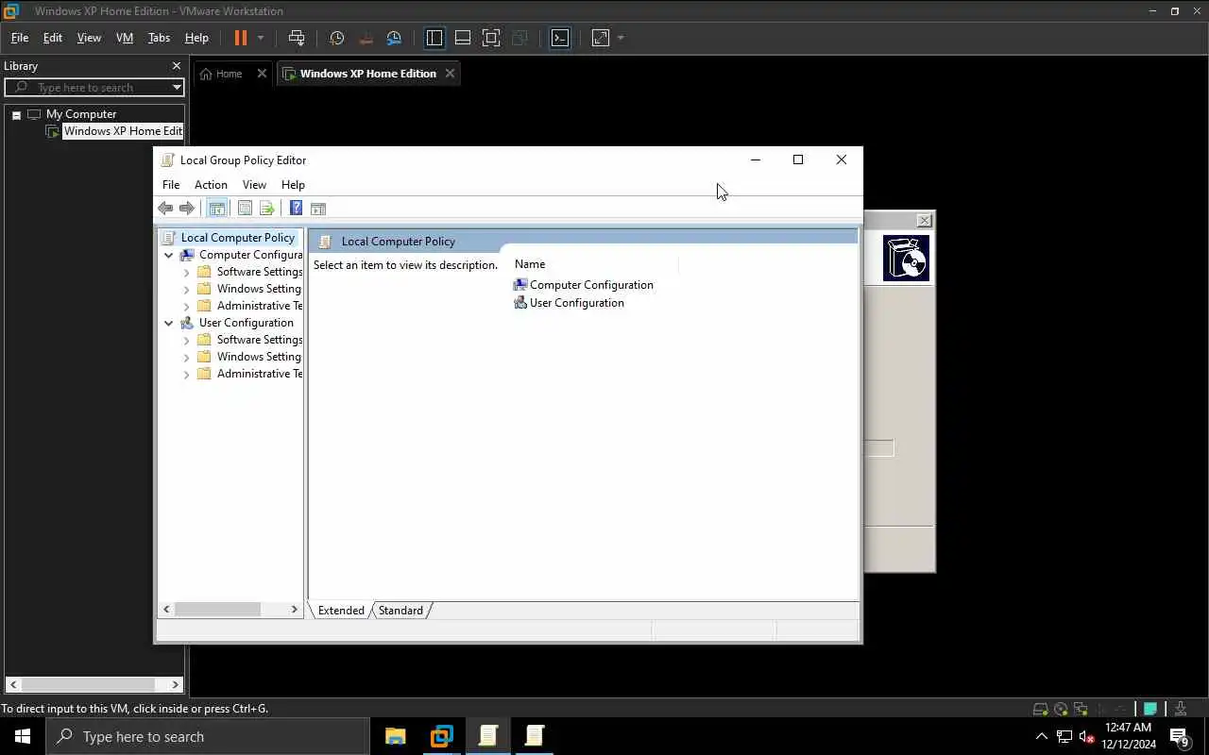Select User Configuration in the tree pane
The width and height of the screenshot is (1209, 755).
246,323
